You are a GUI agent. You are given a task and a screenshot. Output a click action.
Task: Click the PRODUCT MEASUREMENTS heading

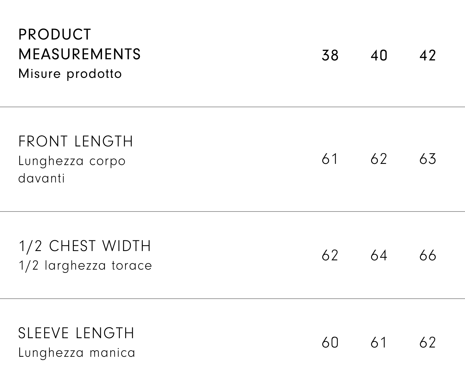point(79,44)
